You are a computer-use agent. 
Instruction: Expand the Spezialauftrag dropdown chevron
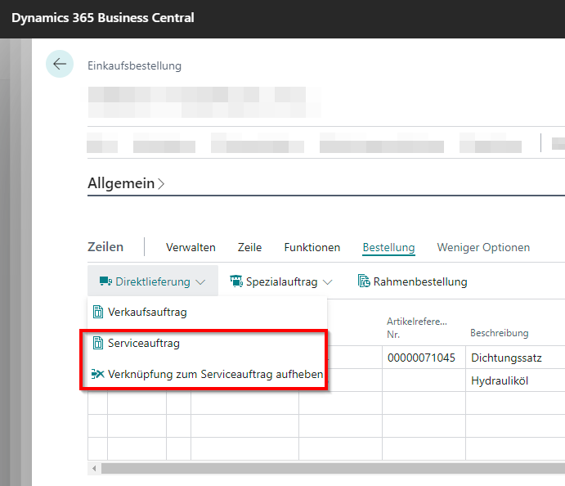pos(327,282)
